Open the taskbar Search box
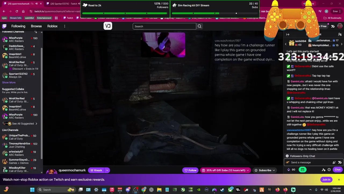This screenshot has height=194, width=344. [56, 190]
